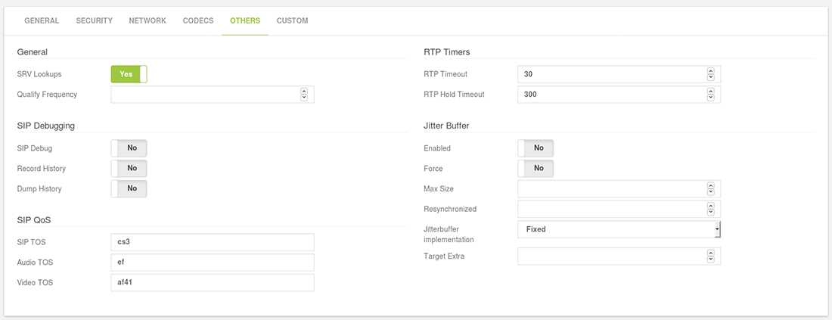Toggle the SRV Lookups switch
832x320 pixels.
(x=129, y=74)
